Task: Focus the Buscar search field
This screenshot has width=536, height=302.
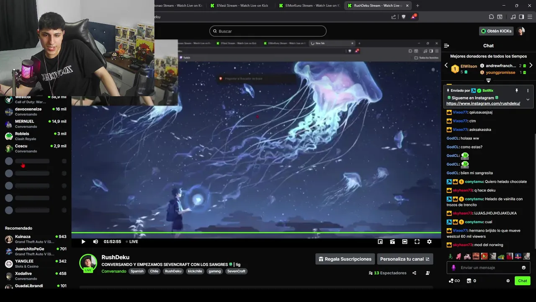Action: [x=268, y=31]
